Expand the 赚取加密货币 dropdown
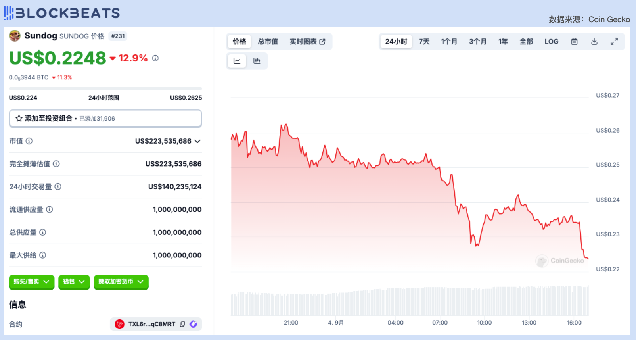636x340 pixels. (x=121, y=282)
